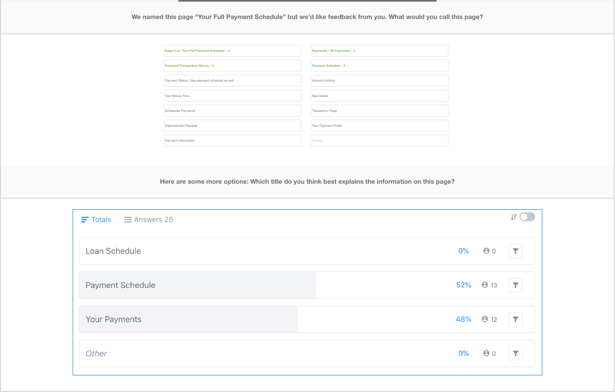The image size is (615, 392).
Task: Click the 48% percentage value
Action: (x=463, y=319)
